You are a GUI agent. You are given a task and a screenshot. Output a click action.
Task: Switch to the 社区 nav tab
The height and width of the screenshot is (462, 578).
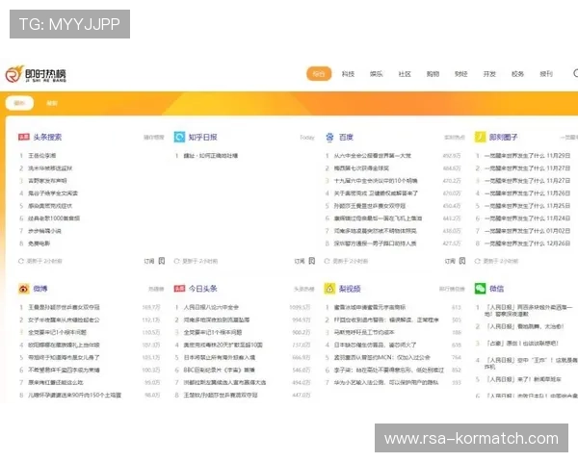click(x=405, y=74)
